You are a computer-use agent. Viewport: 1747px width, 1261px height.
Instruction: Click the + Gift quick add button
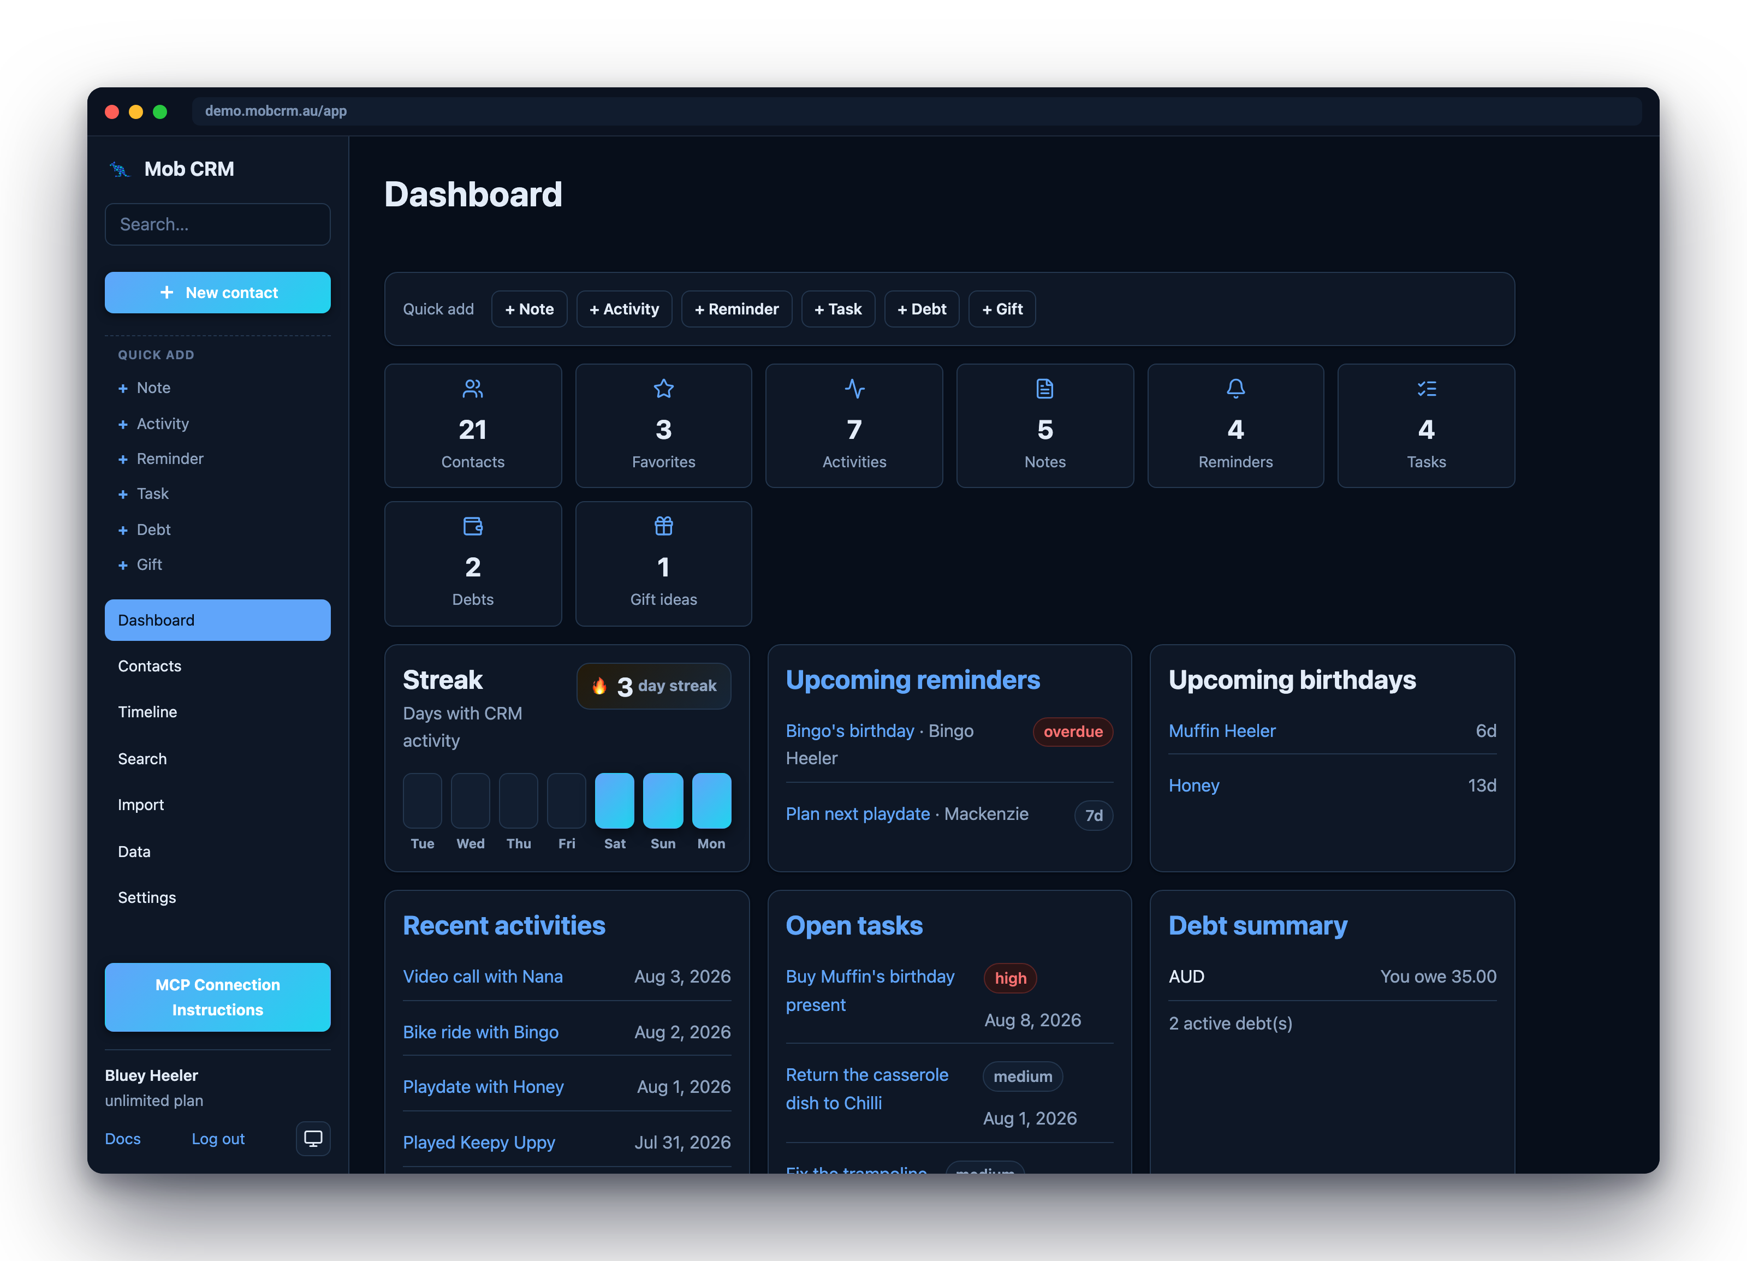[1002, 309]
